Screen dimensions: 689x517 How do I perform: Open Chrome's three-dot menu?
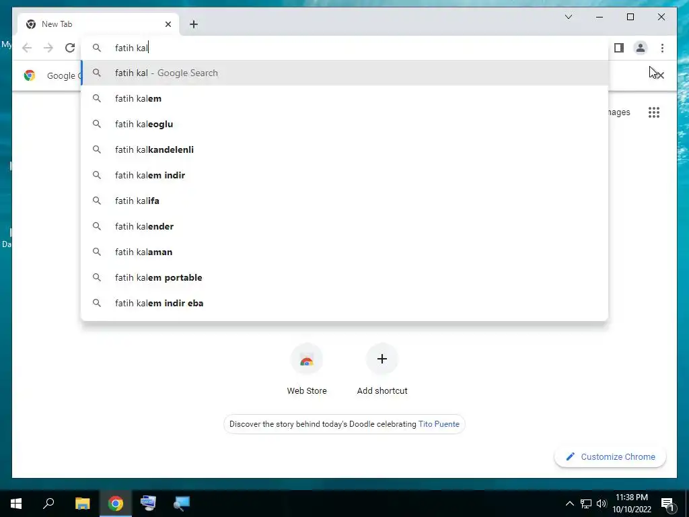click(662, 48)
